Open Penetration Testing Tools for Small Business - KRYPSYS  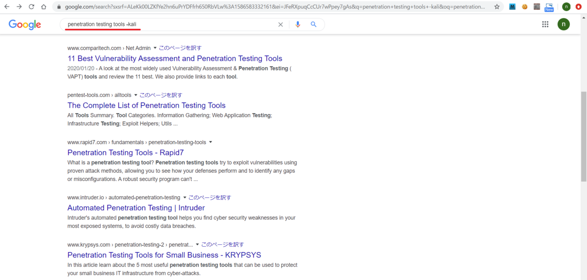pyautogui.click(x=164, y=255)
